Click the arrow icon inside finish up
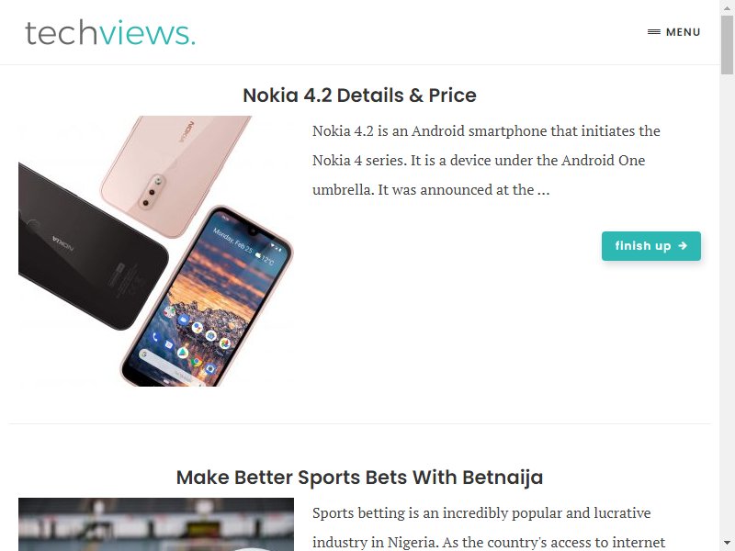 683,245
